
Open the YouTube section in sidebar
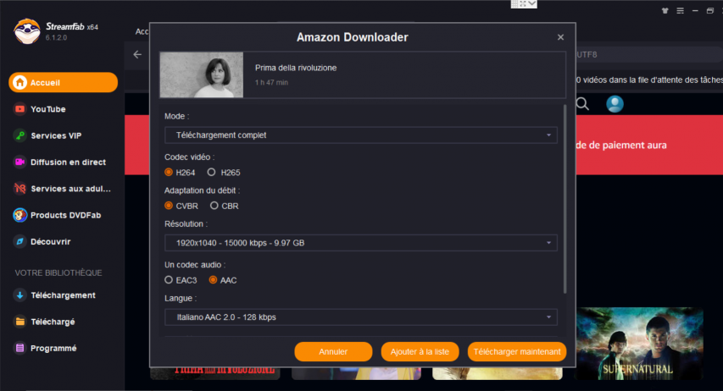pos(48,109)
